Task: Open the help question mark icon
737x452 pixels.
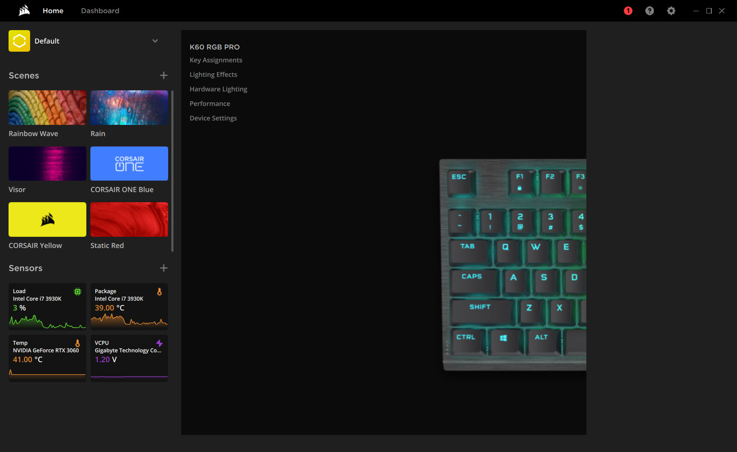Action: point(649,11)
